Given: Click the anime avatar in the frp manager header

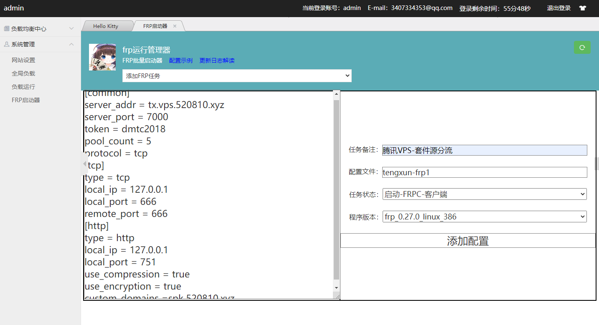Looking at the screenshot, I should 102,57.
